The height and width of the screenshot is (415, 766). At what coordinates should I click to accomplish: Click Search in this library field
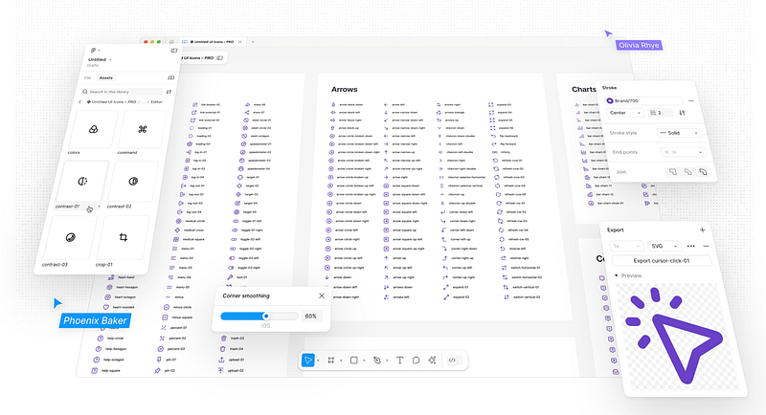tap(123, 92)
